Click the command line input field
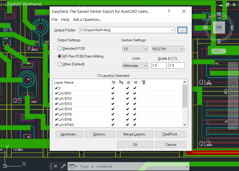Screen dimensions: 239x171 [x=118, y=166]
